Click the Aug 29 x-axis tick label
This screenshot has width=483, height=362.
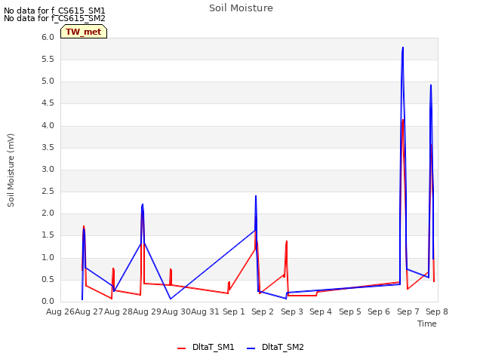point(147,311)
